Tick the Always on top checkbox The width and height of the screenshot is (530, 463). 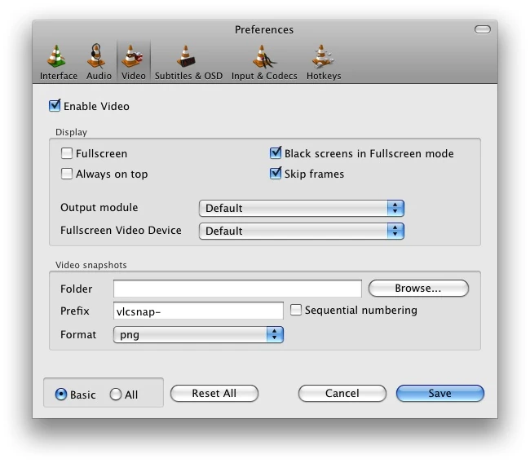click(x=67, y=174)
